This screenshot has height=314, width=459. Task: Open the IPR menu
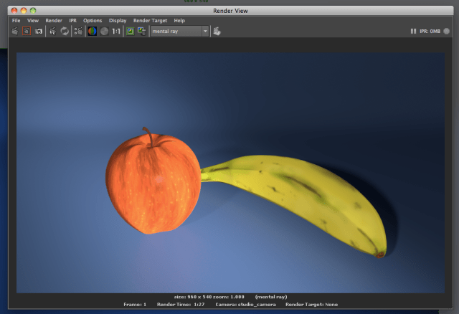[x=72, y=21]
